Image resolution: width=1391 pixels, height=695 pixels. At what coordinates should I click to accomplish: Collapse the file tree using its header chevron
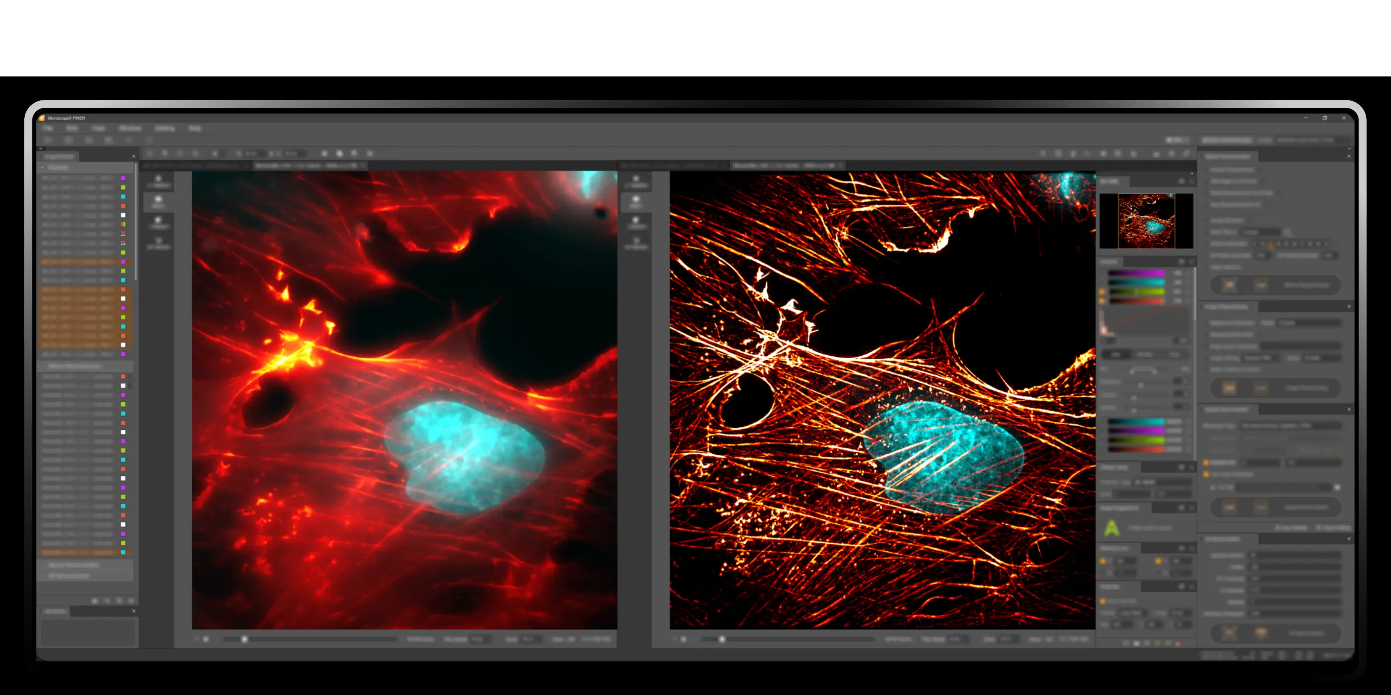coord(43,168)
